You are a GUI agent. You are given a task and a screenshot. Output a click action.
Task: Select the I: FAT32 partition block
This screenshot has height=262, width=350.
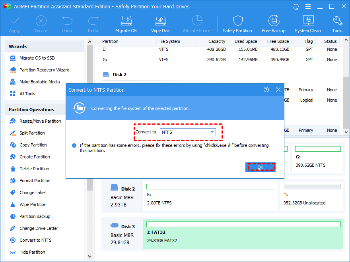click(x=243, y=234)
